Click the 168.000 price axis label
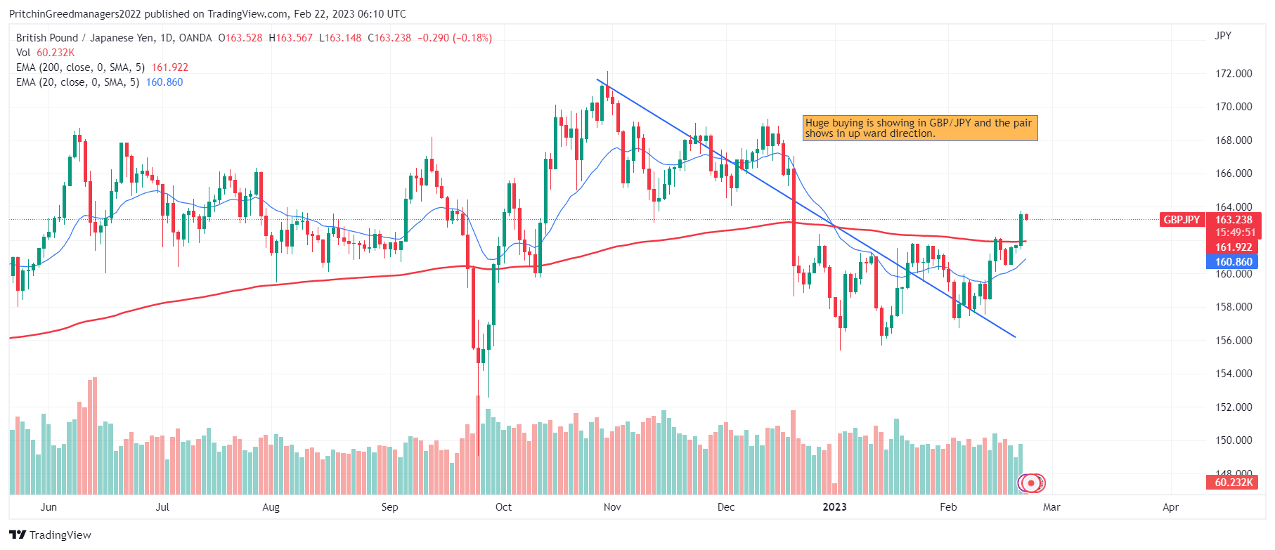Image resolution: width=1275 pixels, height=550 pixels. pyautogui.click(x=1234, y=140)
